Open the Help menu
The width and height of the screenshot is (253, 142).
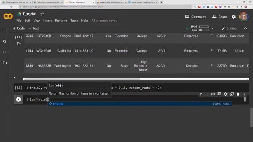coord(85,21)
